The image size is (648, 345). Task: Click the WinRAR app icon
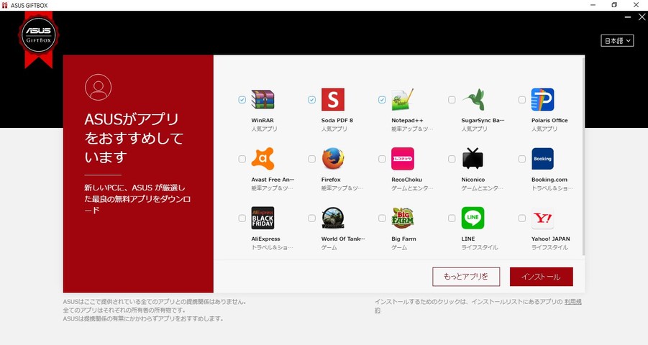(263, 100)
